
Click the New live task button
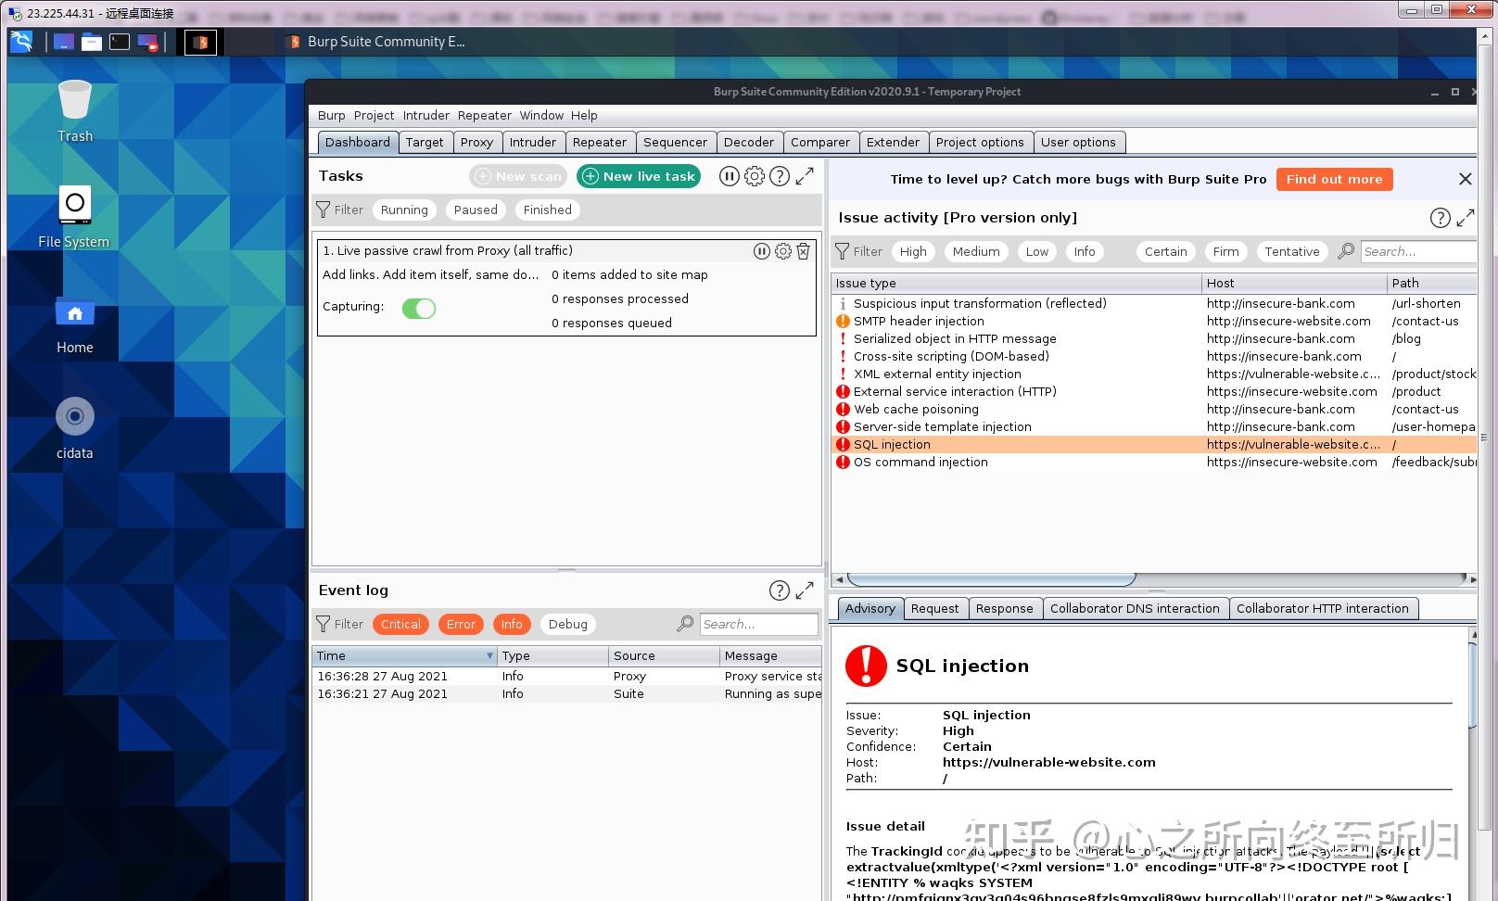[639, 176]
